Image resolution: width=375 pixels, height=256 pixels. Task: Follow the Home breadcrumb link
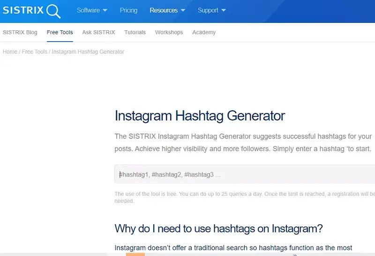10,52
